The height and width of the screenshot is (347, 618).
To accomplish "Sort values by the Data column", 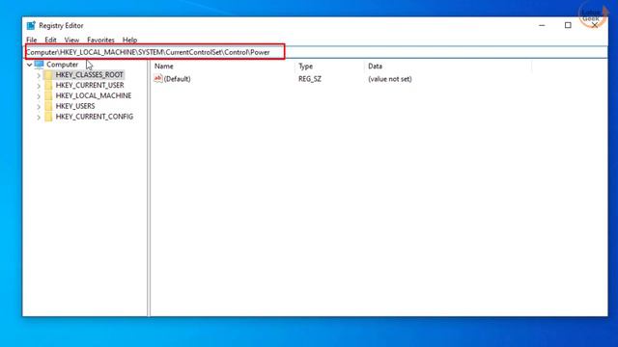I will [x=448, y=67].
